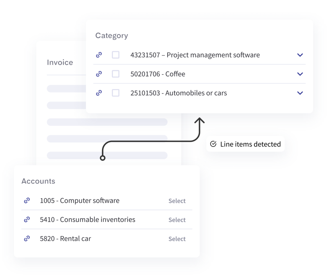327x277 pixels.
Task: Open the chevron for 50201706 - Coffee
Action: [x=300, y=74]
